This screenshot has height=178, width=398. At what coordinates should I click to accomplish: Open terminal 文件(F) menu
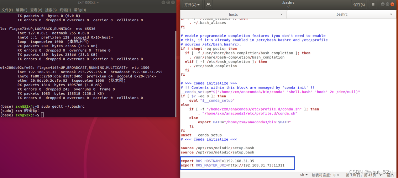[x=7, y=10]
